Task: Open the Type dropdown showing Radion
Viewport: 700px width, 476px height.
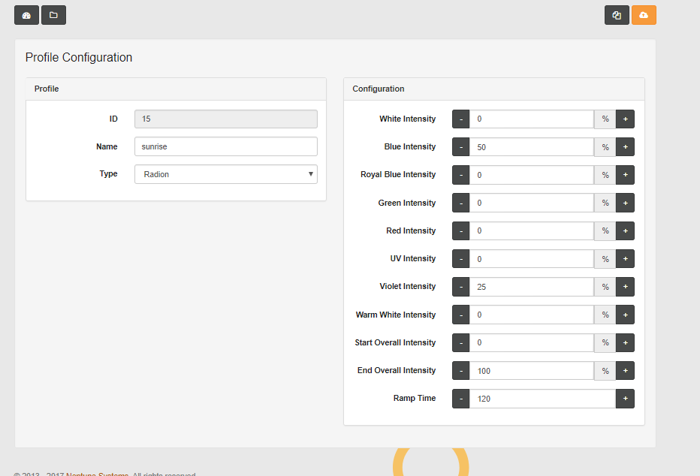Action: click(x=226, y=174)
